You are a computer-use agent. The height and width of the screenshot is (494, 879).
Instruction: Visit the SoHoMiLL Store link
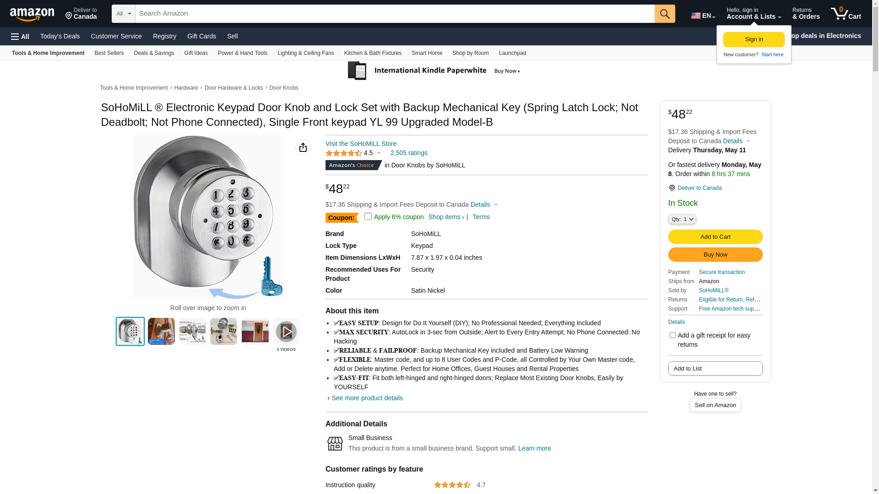click(x=361, y=144)
